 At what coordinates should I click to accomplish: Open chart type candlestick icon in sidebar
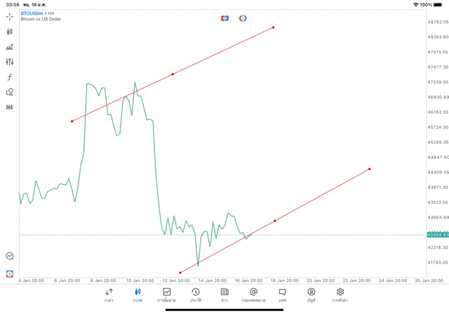(10, 32)
